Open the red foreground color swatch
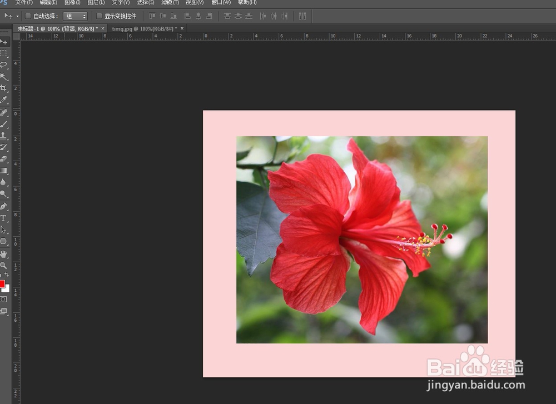The image size is (556, 404). tap(2, 283)
